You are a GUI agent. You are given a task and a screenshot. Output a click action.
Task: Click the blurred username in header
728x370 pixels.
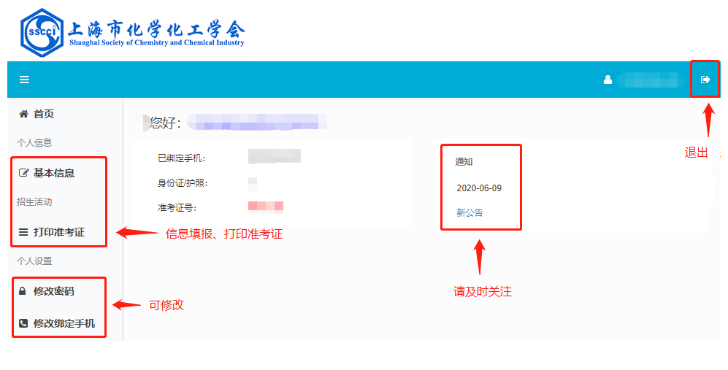pyautogui.click(x=652, y=80)
